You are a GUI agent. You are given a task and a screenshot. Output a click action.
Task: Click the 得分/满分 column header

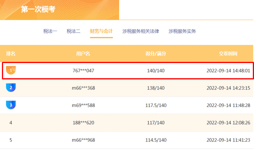point(156,54)
